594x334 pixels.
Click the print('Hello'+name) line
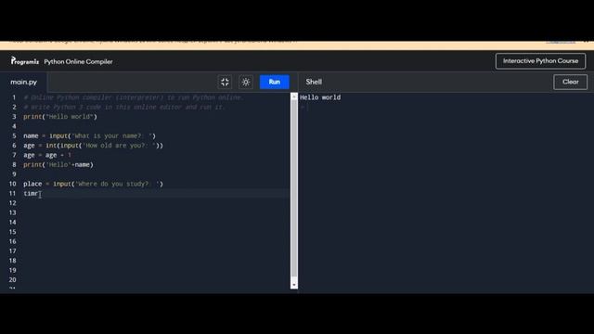click(58, 165)
